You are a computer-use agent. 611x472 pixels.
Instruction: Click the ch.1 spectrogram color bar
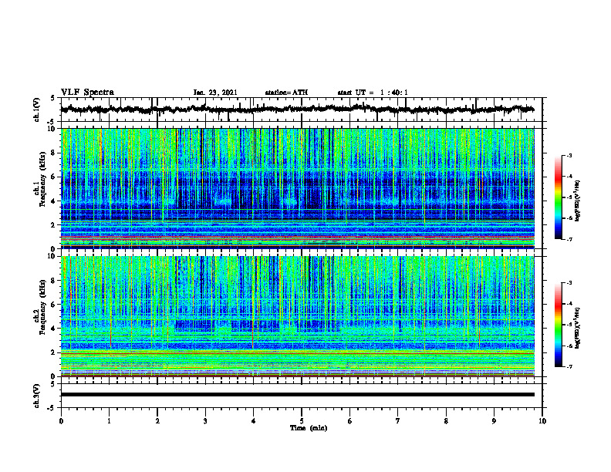click(x=558, y=197)
